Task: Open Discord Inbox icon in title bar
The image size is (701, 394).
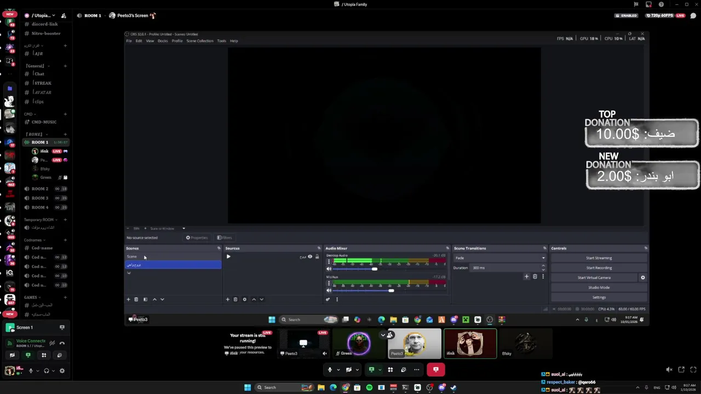Action: click(648, 4)
